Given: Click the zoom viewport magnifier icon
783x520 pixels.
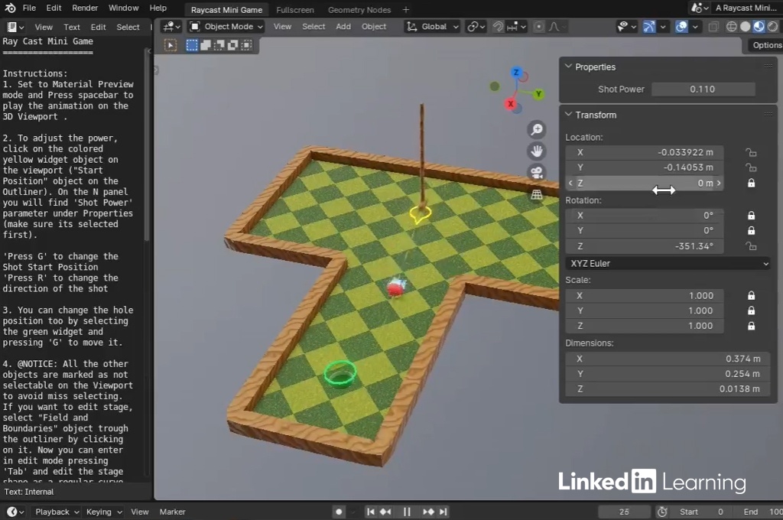Looking at the screenshot, I should pyautogui.click(x=537, y=129).
